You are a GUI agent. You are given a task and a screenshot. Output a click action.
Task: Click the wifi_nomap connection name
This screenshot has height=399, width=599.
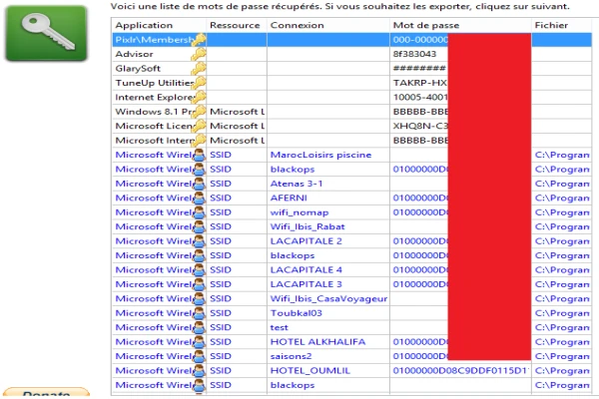point(299,212)
